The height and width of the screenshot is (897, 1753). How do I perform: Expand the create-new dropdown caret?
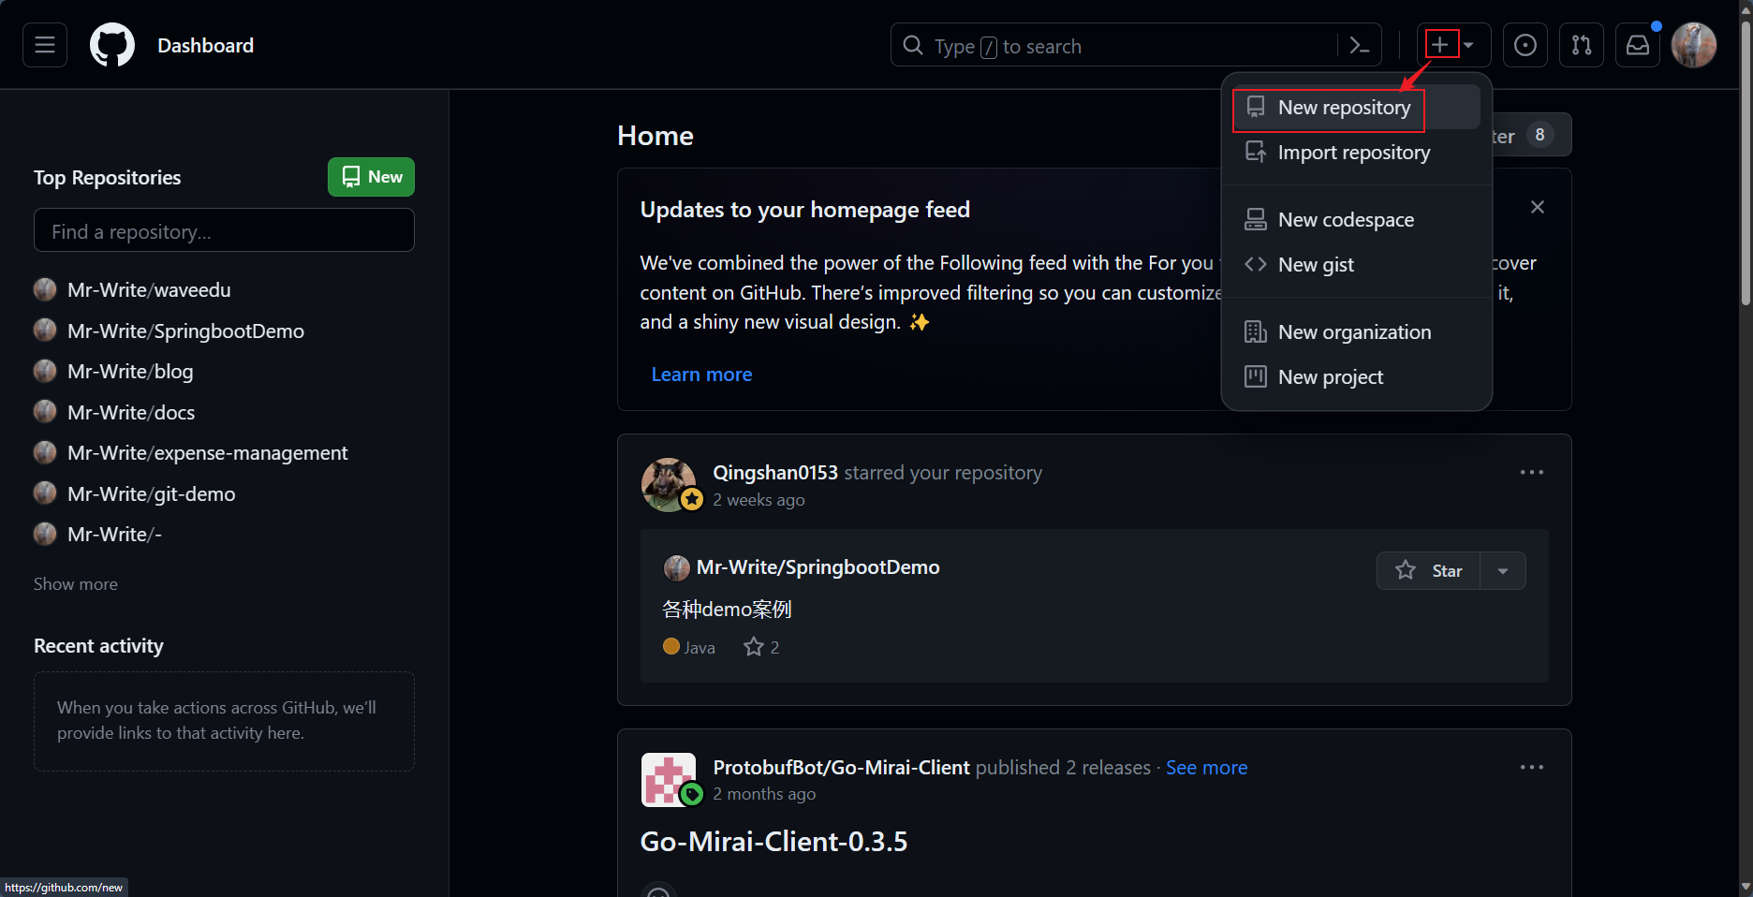(1469, 45)
